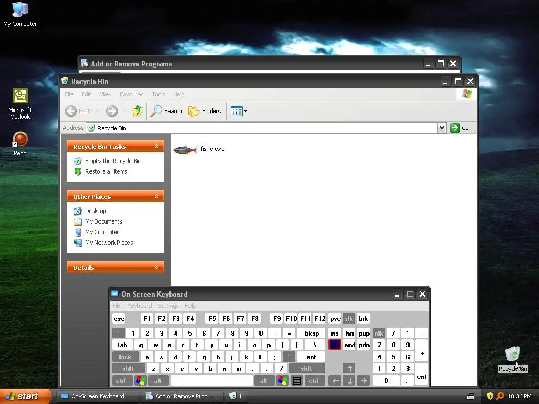The height and width of the screenshot is (404, 539).
Task: Click Empty the Recycle Bin
Action: coord(113,161)
